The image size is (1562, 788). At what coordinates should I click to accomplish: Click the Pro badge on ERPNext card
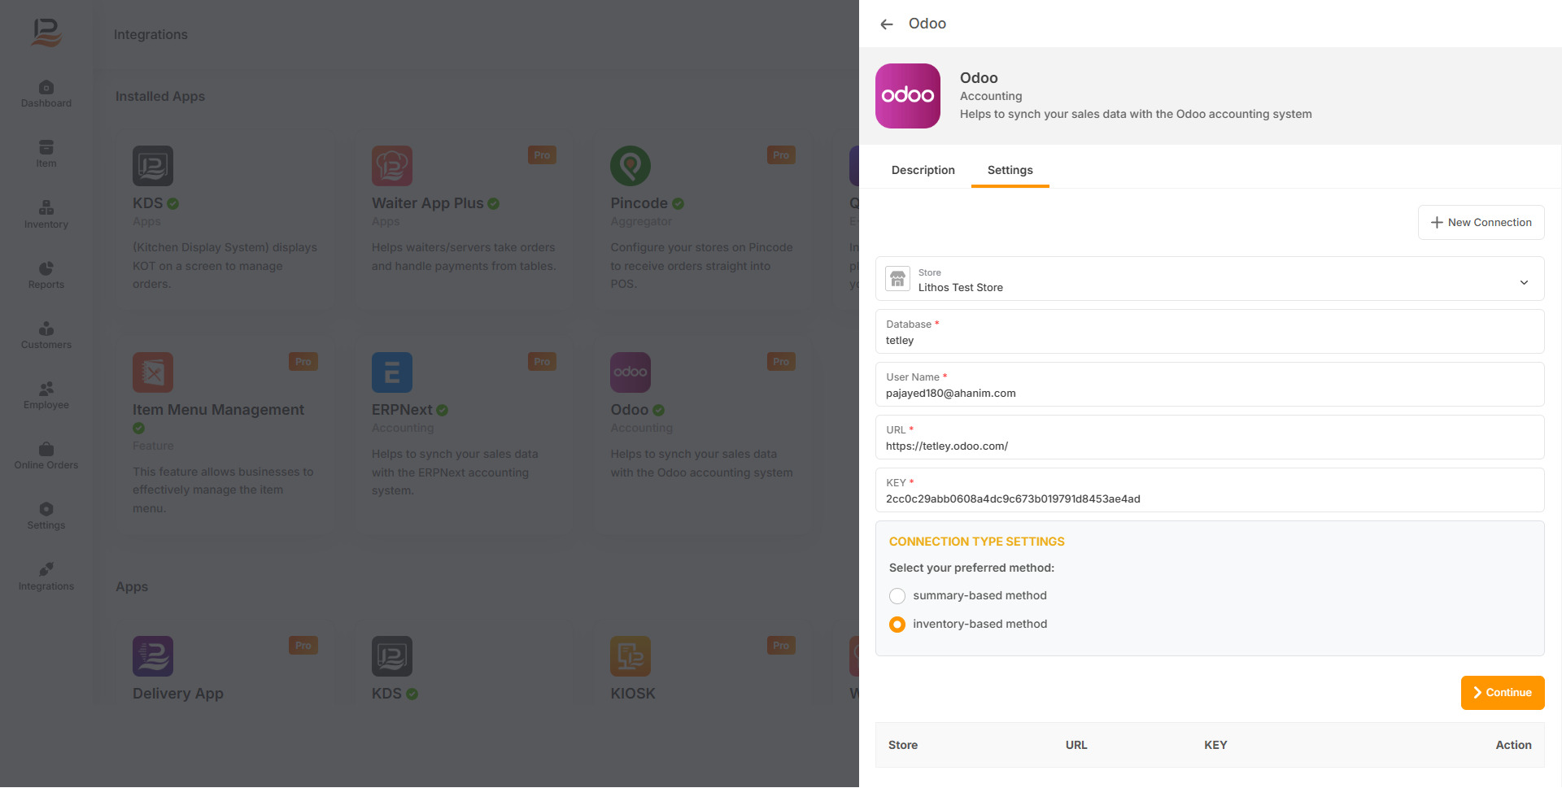pyautogui.click(x=542, y=362)
